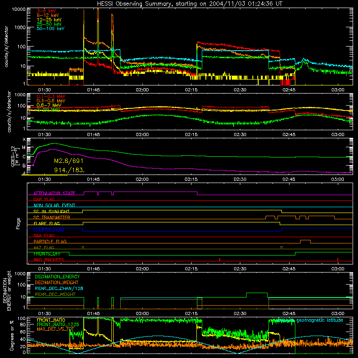Select the GAP_FLAG label
Image resolution: width=358 pixels, height=358 pixels.
click(44, 199)
